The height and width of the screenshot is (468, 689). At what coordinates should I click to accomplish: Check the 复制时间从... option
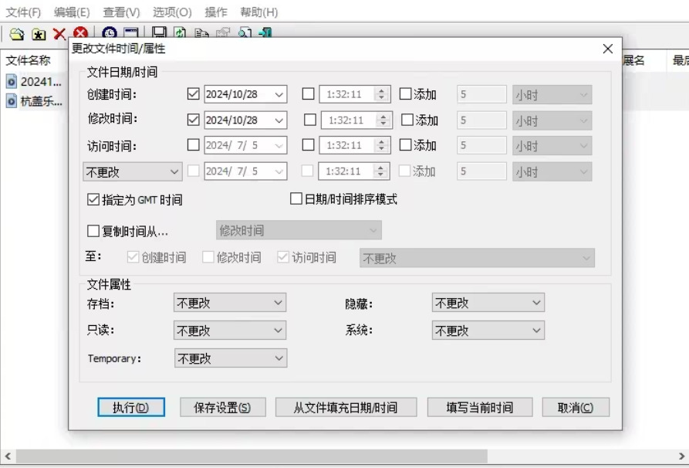coord(93,231)
